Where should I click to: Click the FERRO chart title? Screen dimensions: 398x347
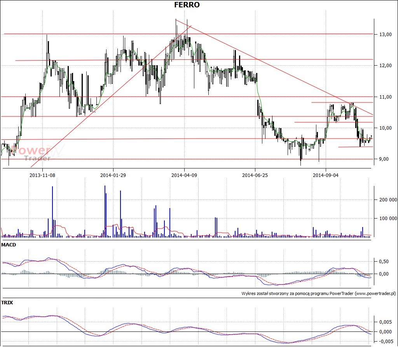pos(187,5)
